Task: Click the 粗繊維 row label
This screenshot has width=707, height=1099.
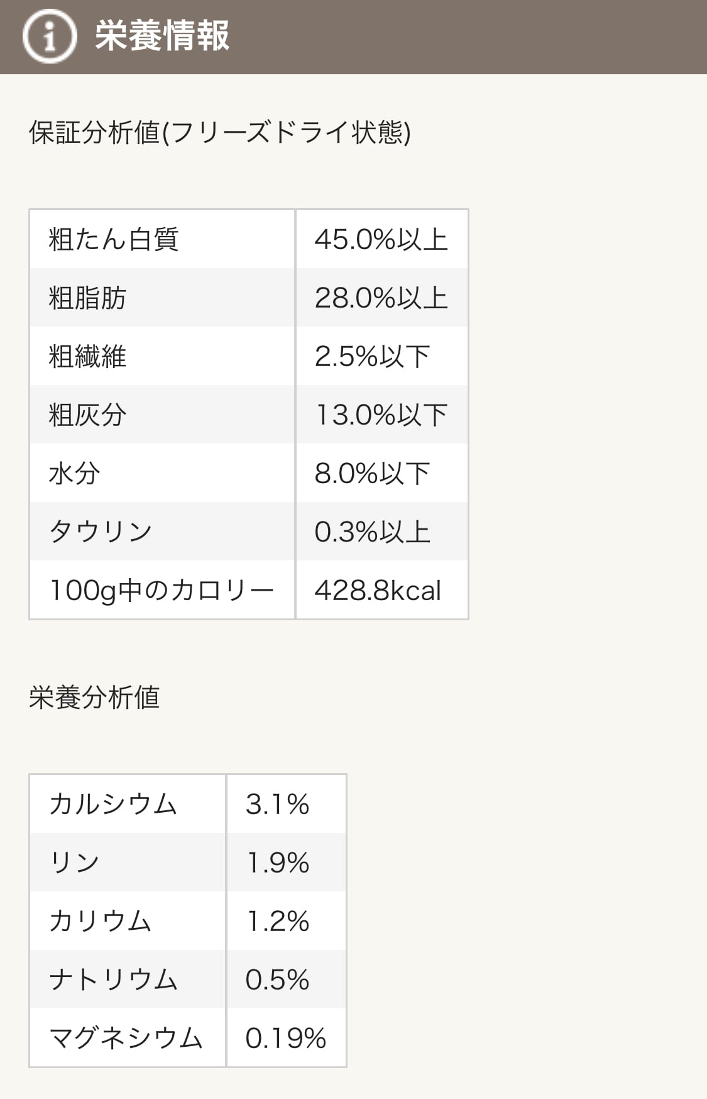Action: [x=87, y=357]
